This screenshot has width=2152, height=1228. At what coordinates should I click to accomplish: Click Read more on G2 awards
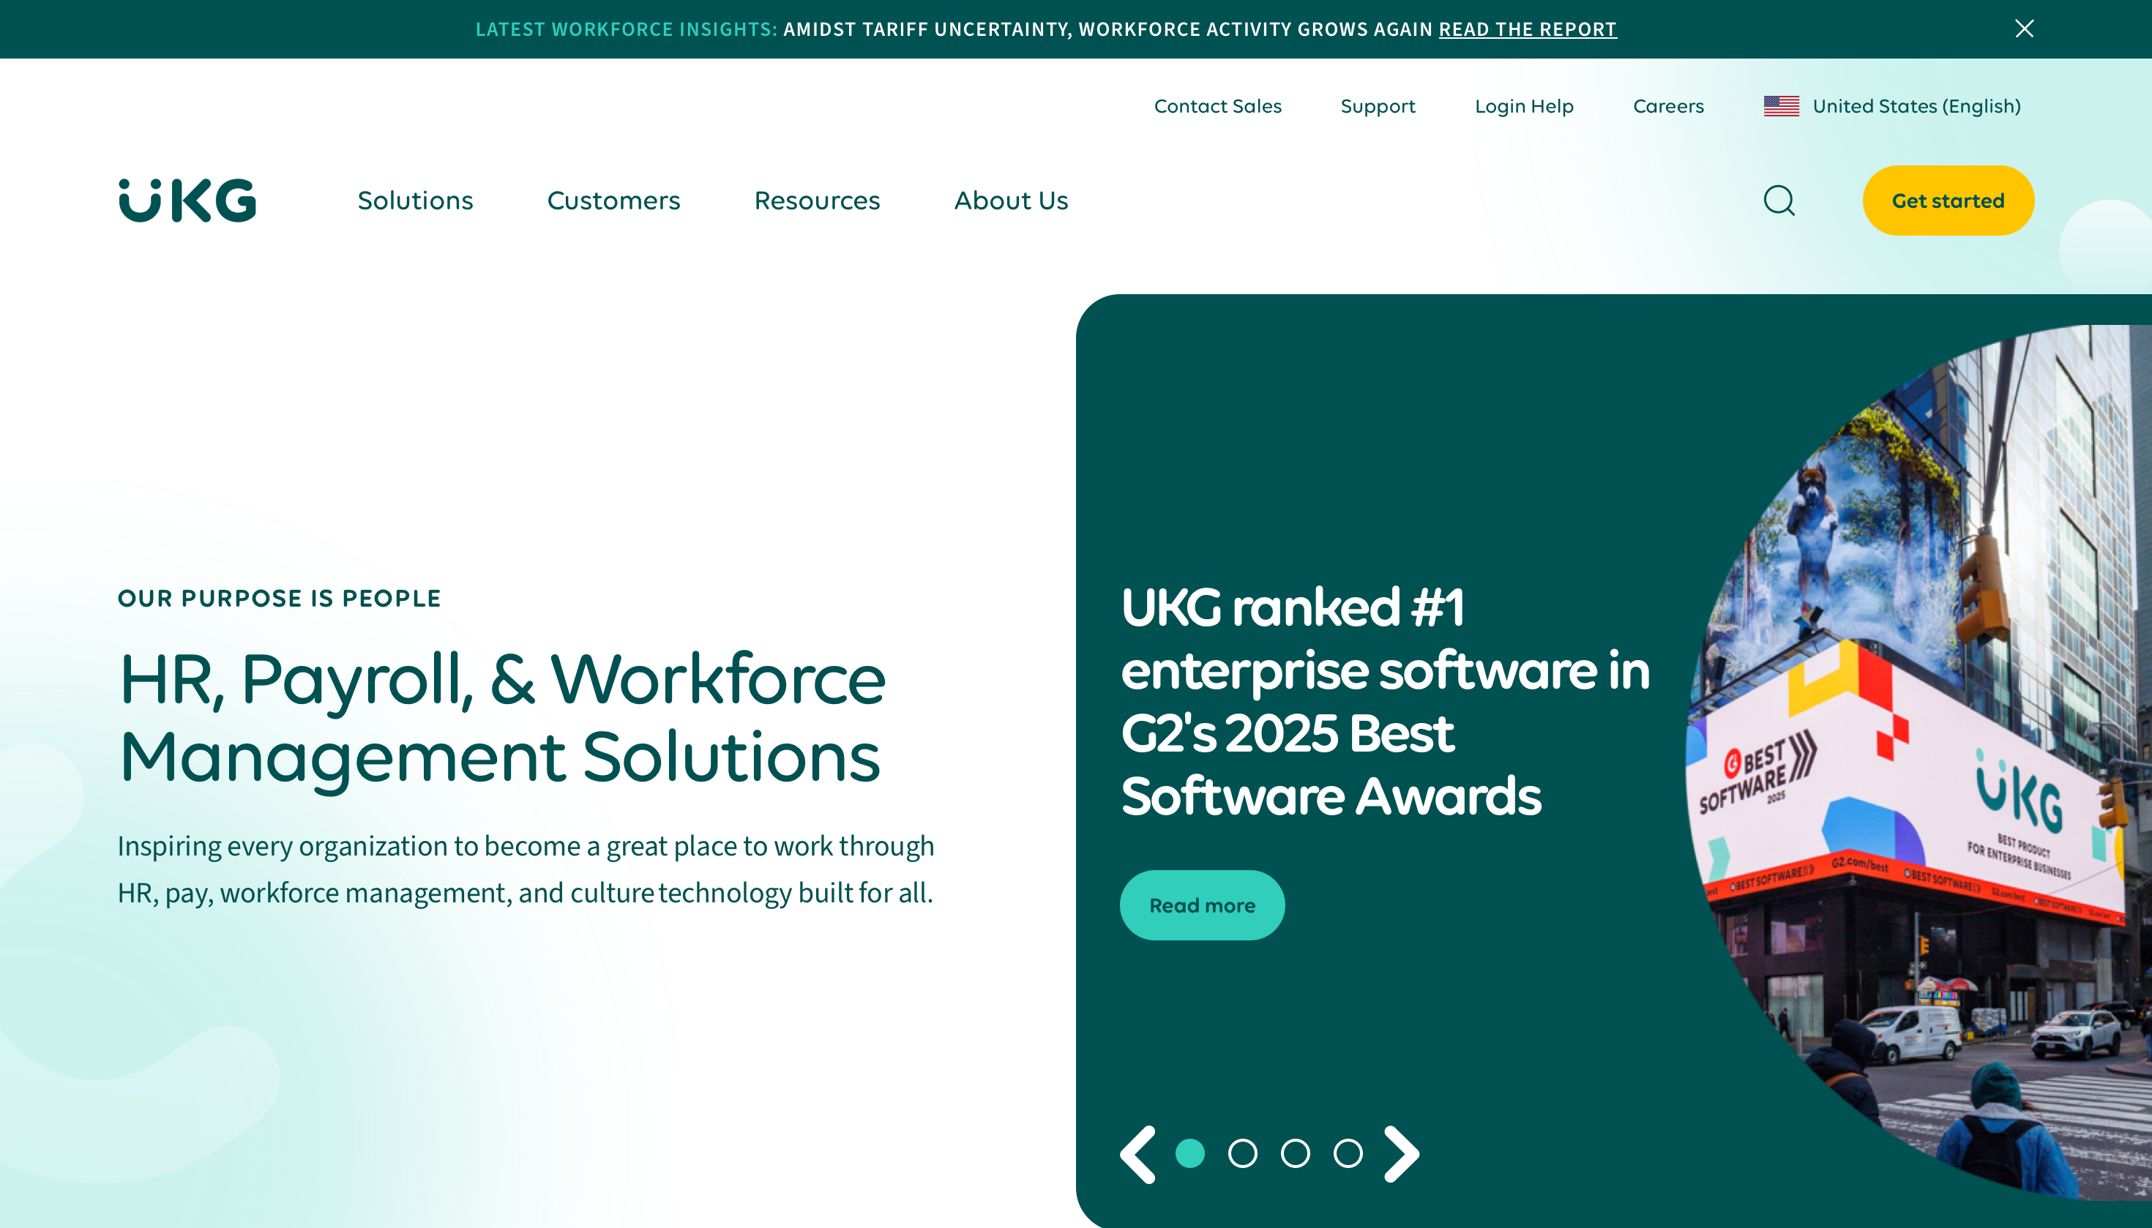coord(1202,905)
